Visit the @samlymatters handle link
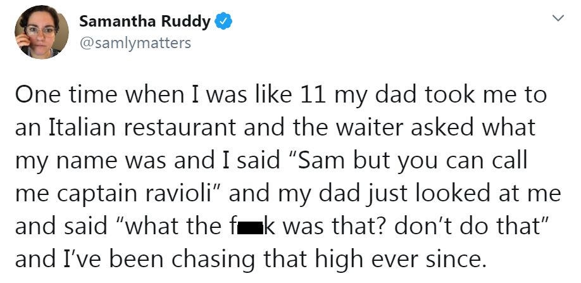Viewport: 581px width, 283px height. click(x=135, y=43)
